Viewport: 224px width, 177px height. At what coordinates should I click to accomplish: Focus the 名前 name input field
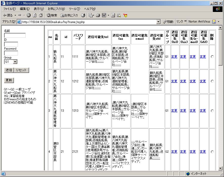pos(15,35)
